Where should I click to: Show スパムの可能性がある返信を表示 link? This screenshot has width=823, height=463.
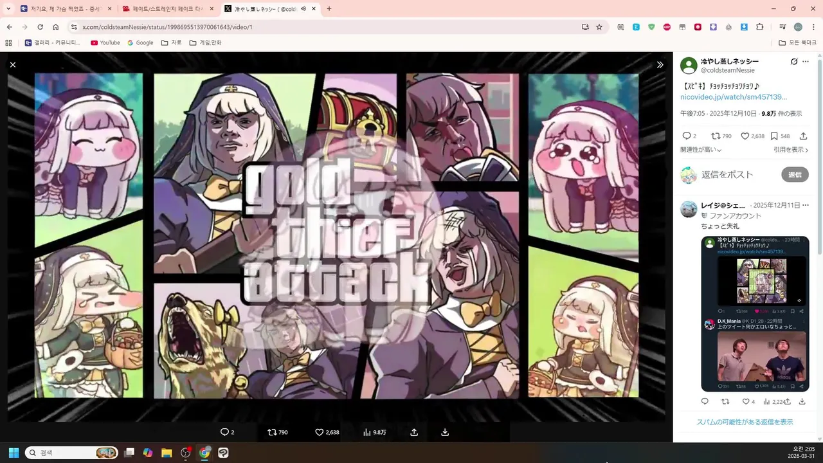[745, 422]
